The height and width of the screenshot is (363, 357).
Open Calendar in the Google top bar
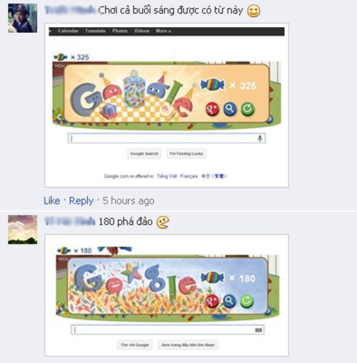(x=68, y=31)
